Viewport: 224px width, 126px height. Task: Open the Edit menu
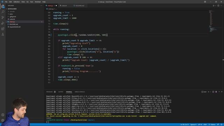[x=10, y=2]
